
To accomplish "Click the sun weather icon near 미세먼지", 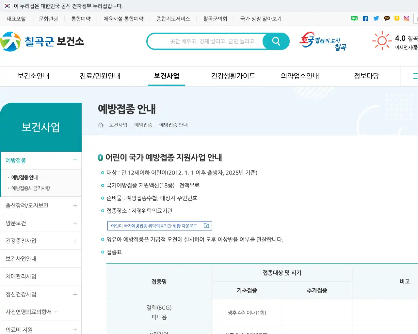I will 381,40.
